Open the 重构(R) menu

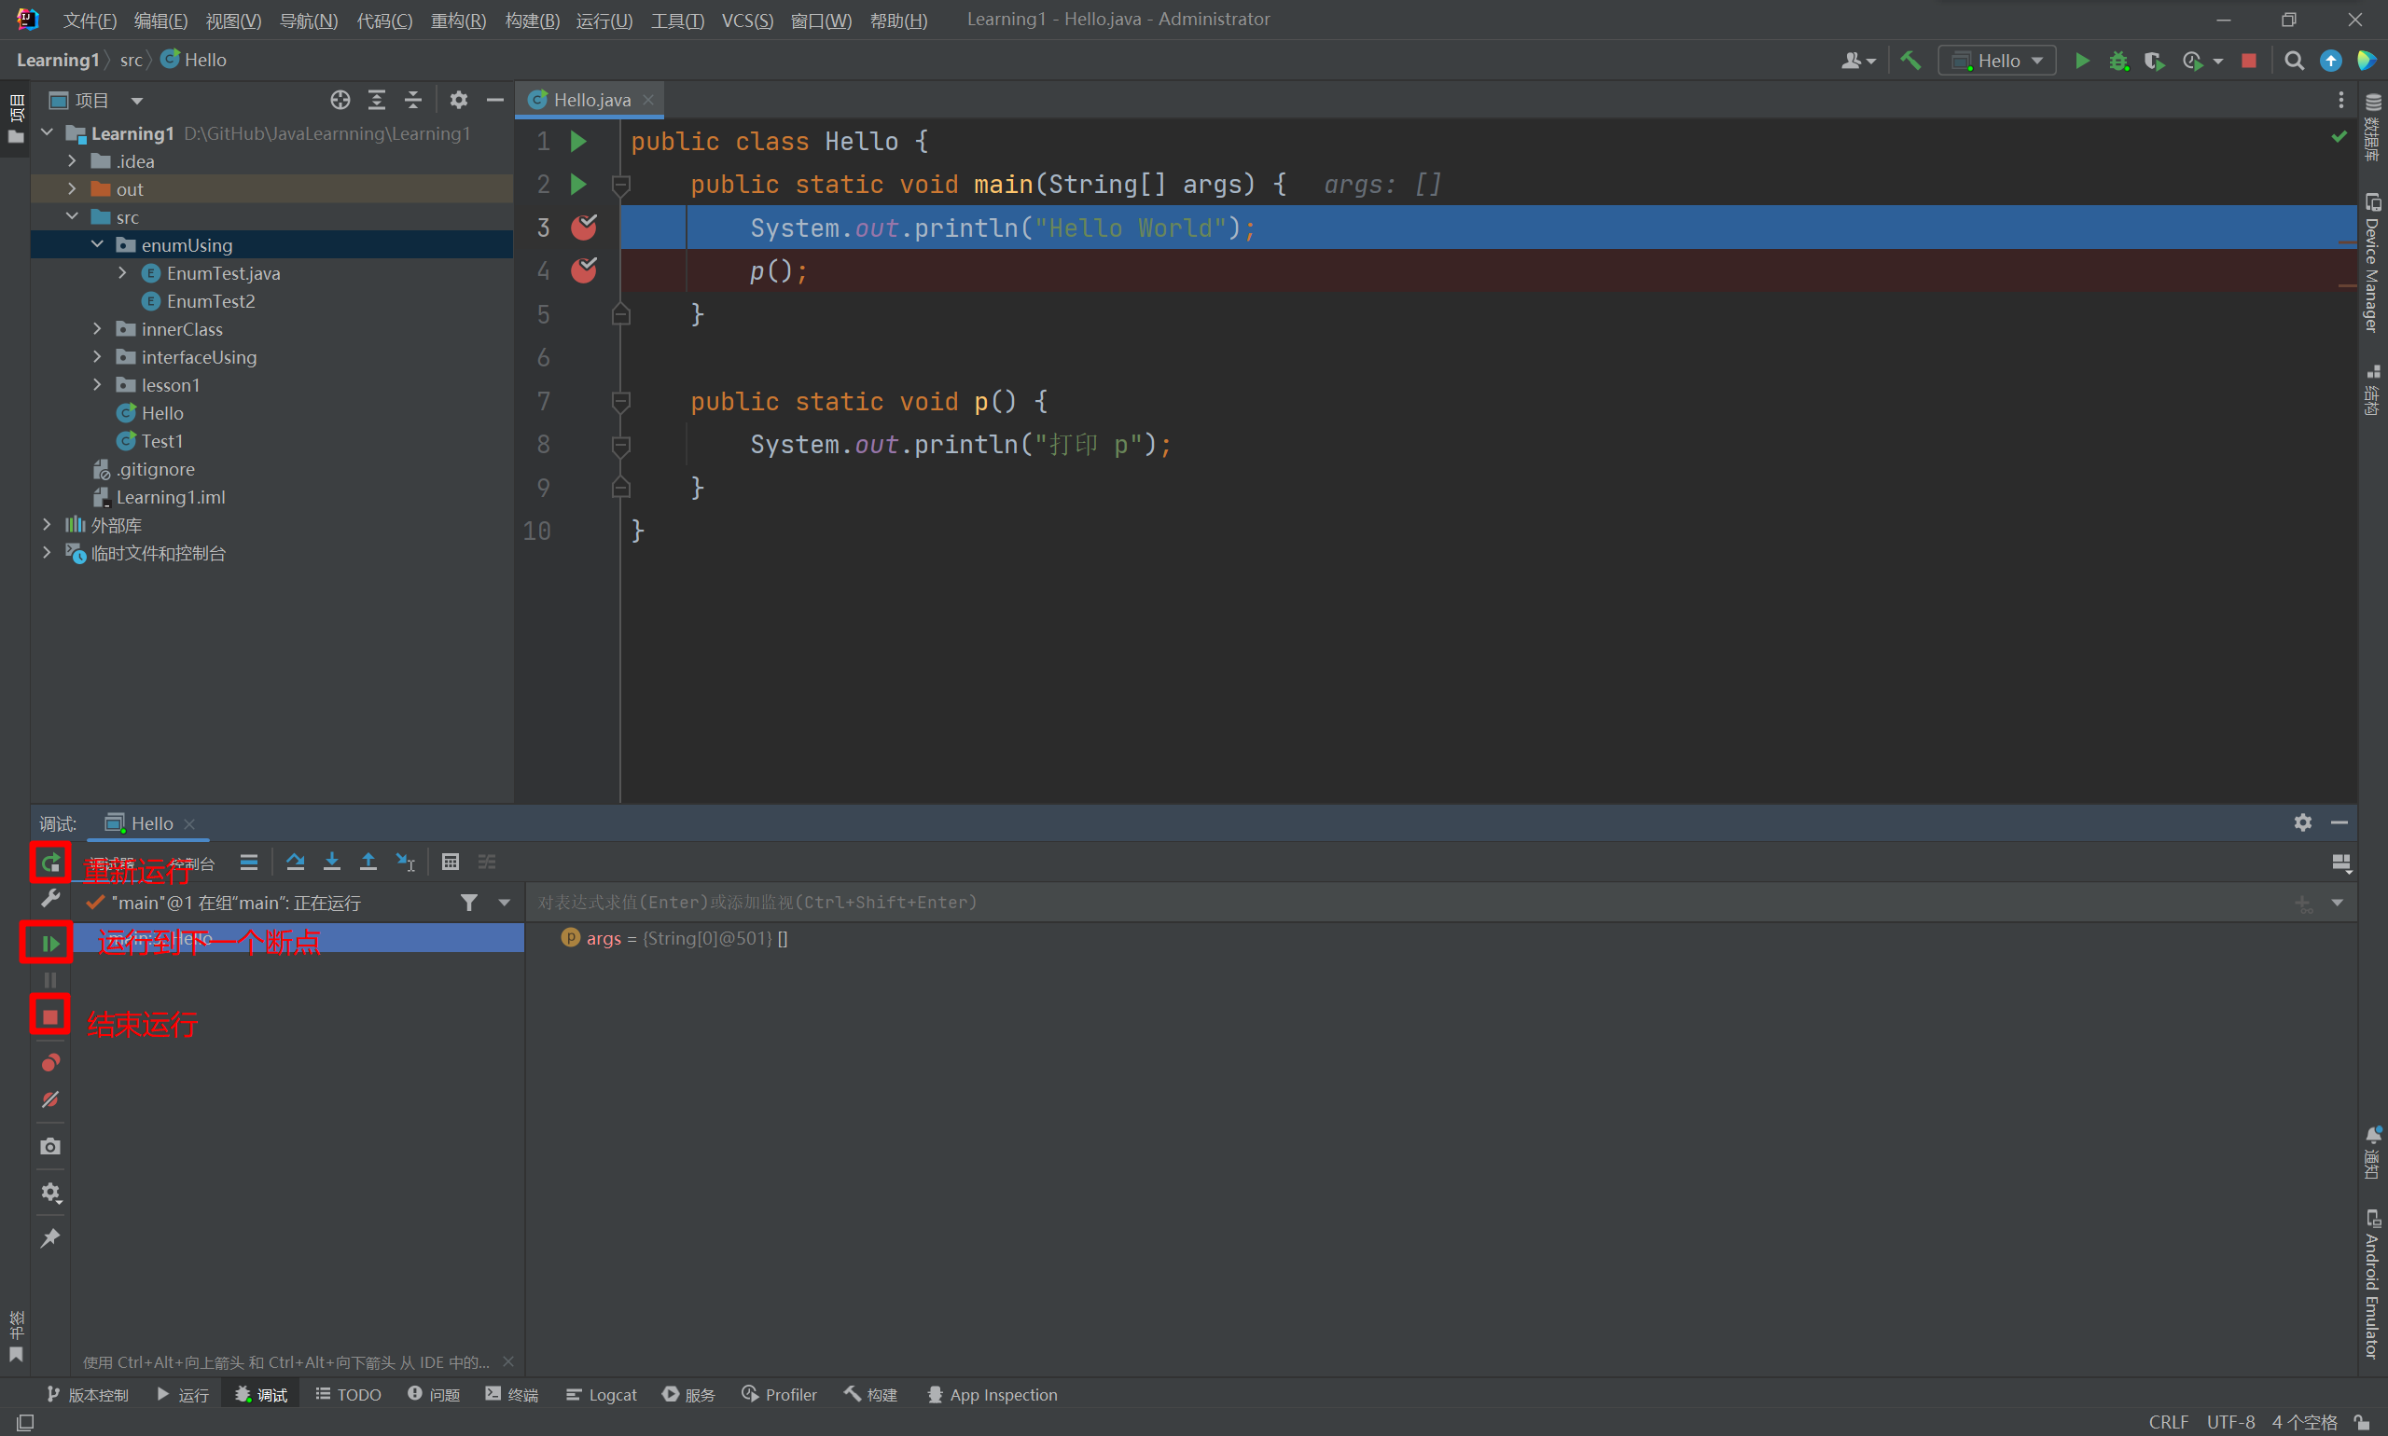click(458, 21)
